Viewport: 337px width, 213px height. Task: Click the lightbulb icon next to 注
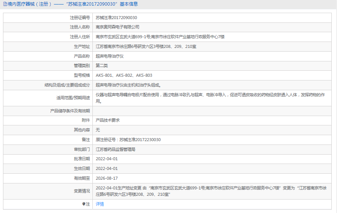[x=84, y=204]
